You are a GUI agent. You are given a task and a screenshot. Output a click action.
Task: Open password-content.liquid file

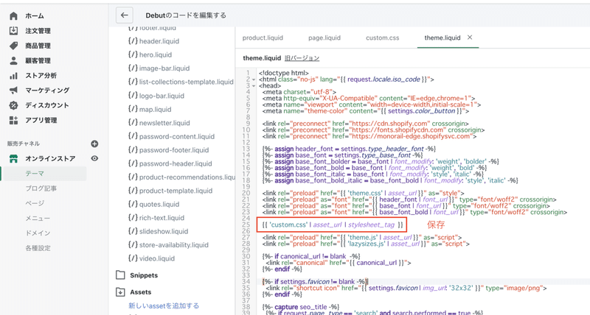[x=177, y=136]
